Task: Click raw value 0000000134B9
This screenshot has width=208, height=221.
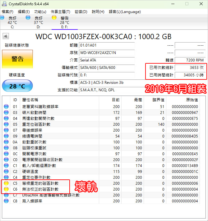Action: [185, 166]
